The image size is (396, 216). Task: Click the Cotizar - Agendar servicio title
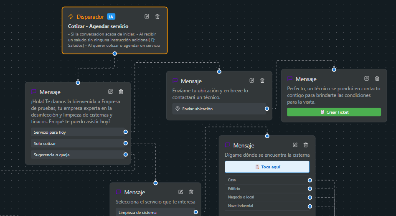(x=98, y=26)
